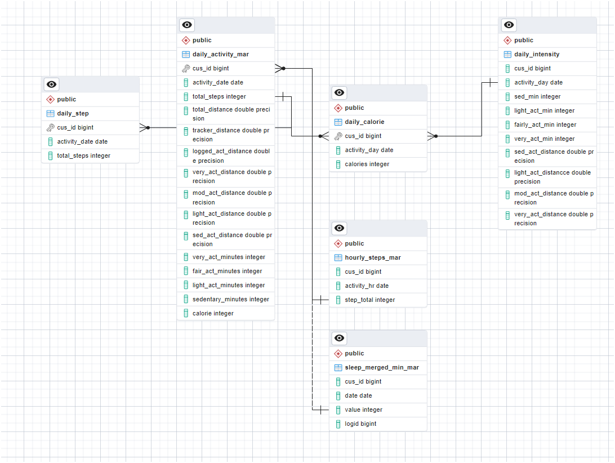Click the key icon beside cus_id in daily_calorie
The width and height of the screenshot is (615, 463).
point(338,136)
